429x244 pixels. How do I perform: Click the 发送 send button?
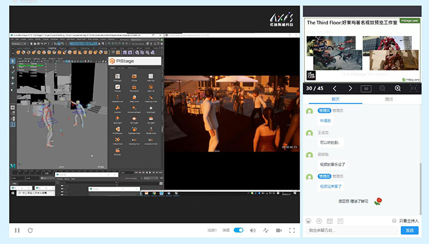tap(409, 231)
